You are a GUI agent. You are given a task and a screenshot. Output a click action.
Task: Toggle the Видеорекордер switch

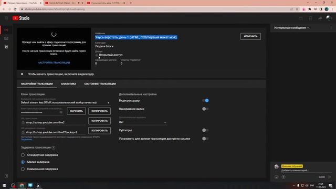205,100
